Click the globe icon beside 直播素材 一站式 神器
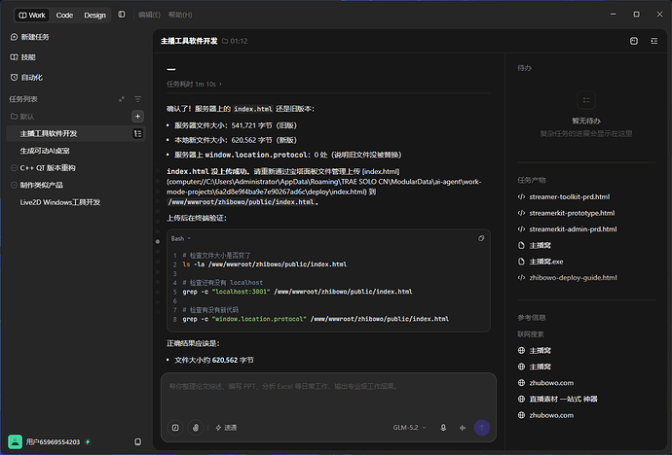The height and width of the screenshot is (455, 672). [x=521, y=400]
